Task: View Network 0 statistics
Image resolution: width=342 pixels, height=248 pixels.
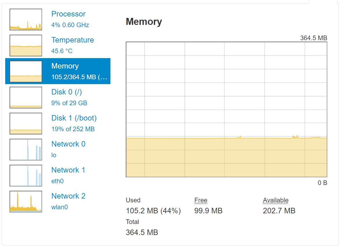Action: [68, 144]
